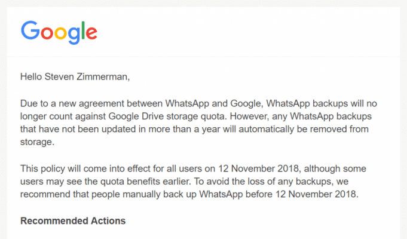407x239 pixels.
Task: Click the green 'l' in the Google logo
Action: [83, 30]
